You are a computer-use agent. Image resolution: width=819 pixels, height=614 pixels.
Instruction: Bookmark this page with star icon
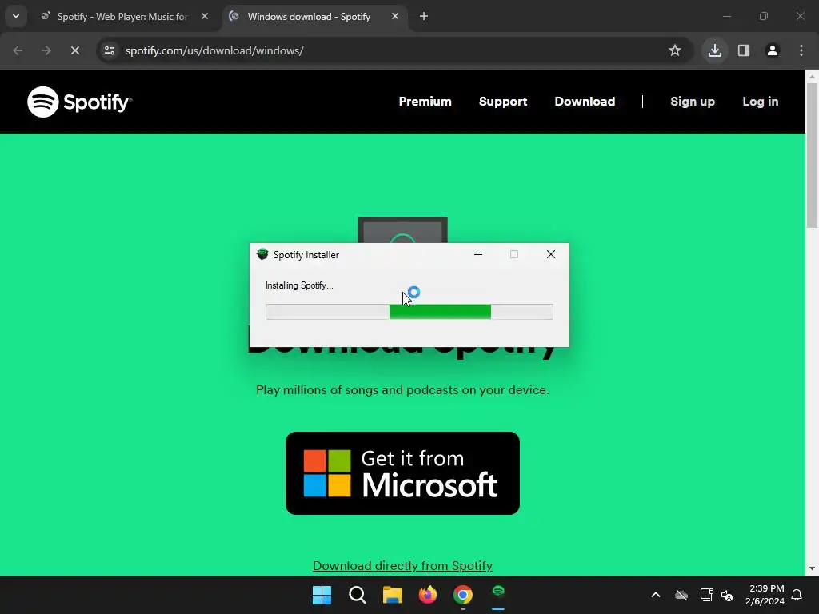[x=675, y=50]
